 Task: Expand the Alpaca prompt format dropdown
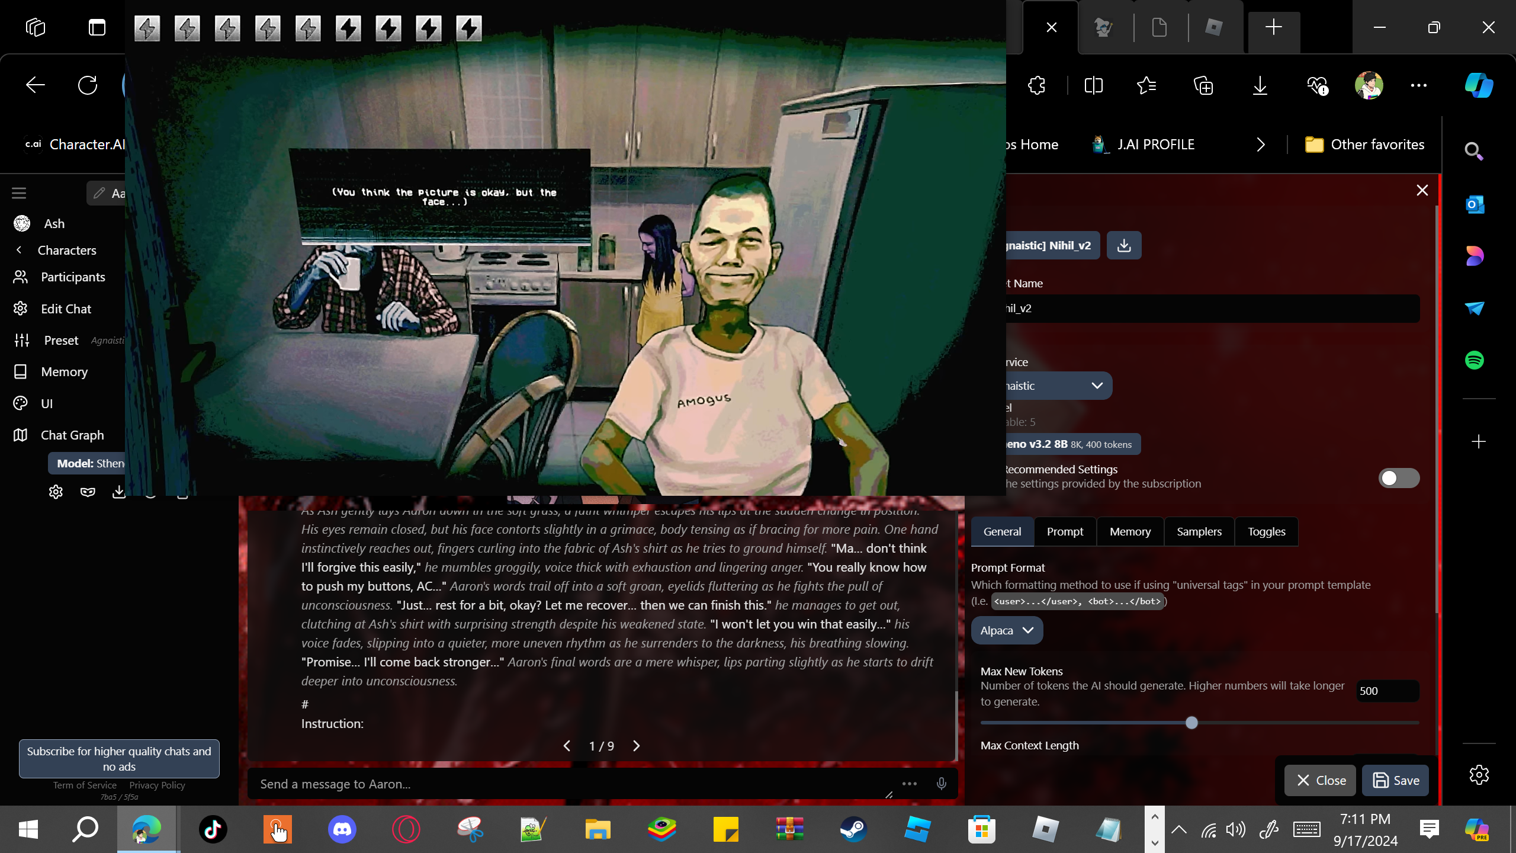[x=1007, y=630]
